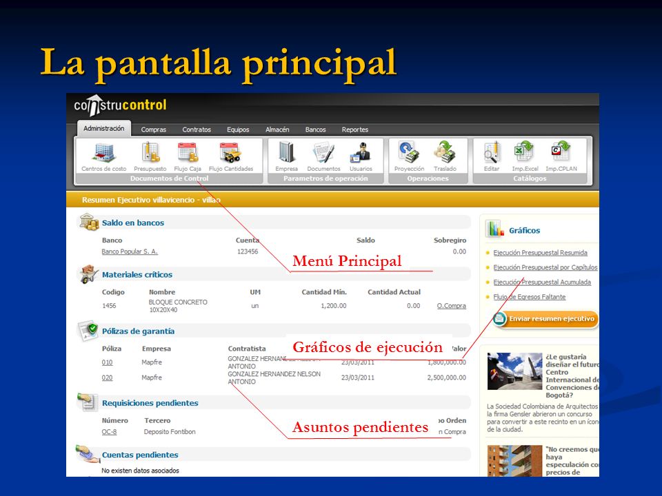Switch to the Administración tab
Screen dimensions: 662x496
104,128
